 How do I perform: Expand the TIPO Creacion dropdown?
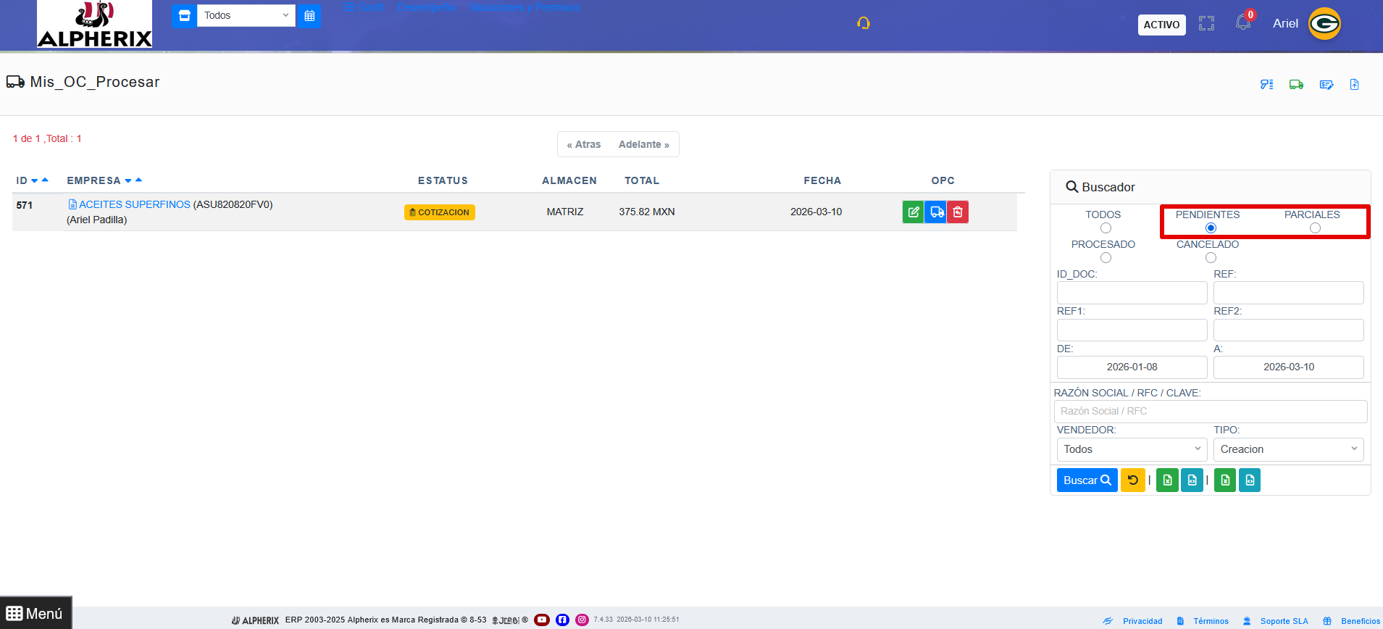click(x=1289, y=449)
